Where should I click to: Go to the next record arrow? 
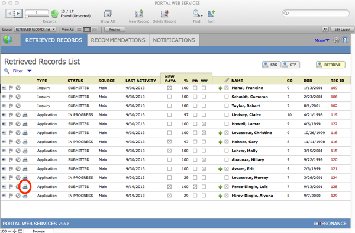click(18, 14)
